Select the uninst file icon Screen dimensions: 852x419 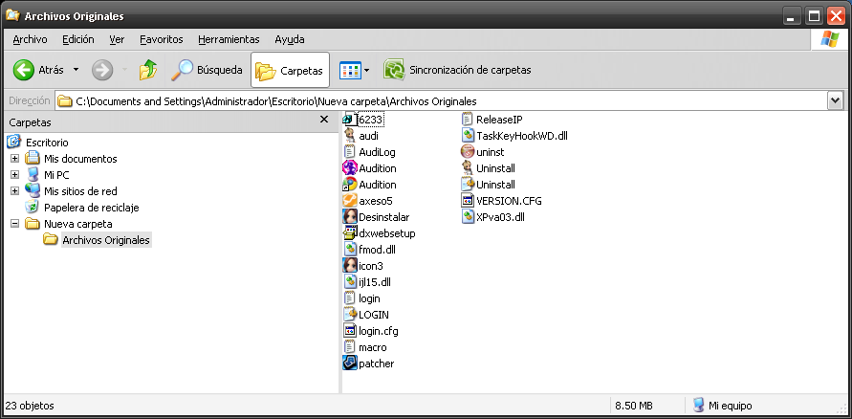[468, 151]
